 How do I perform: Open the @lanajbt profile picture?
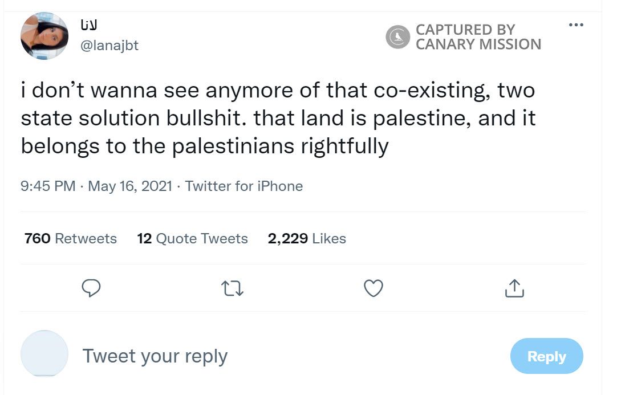pyautogui.click(x=44, y=36)
